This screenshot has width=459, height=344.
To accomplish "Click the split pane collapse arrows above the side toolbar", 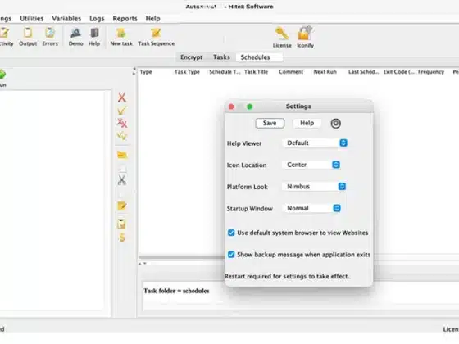I will pyautogui.click(x=134, y=71).
